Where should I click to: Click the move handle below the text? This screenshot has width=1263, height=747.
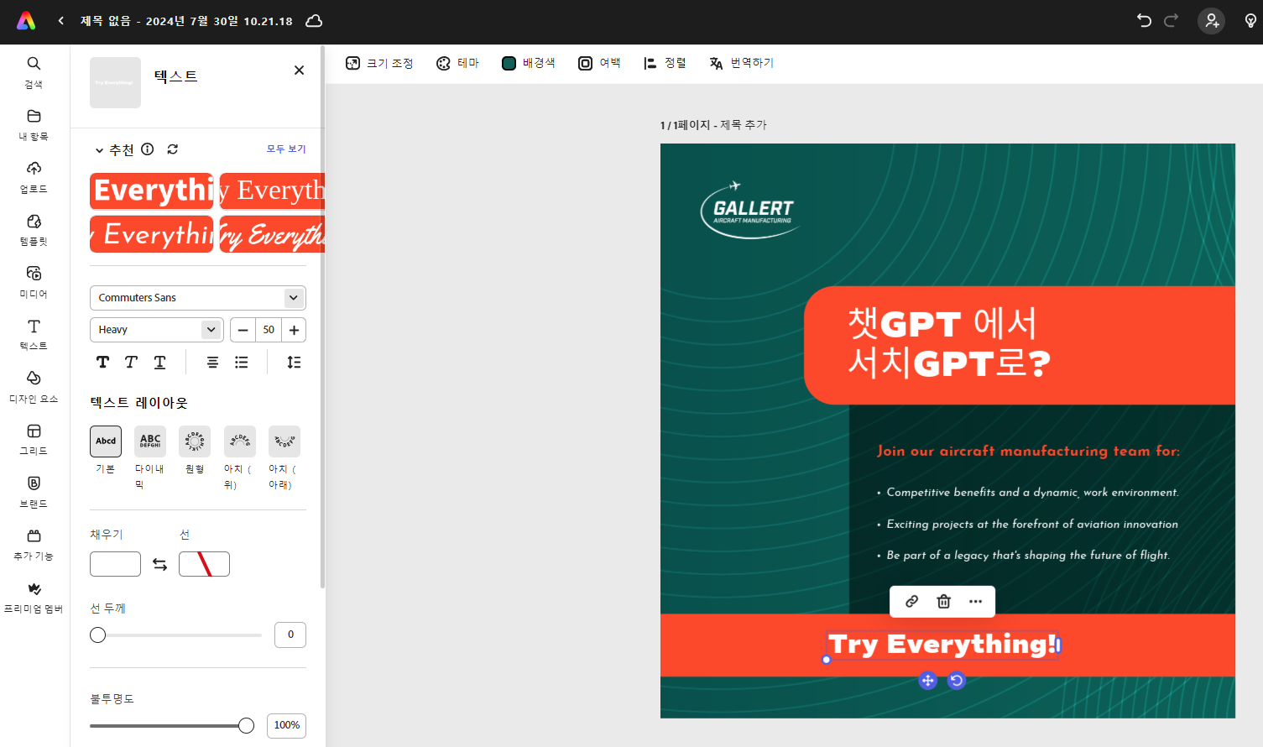click(x=927, y=681)
